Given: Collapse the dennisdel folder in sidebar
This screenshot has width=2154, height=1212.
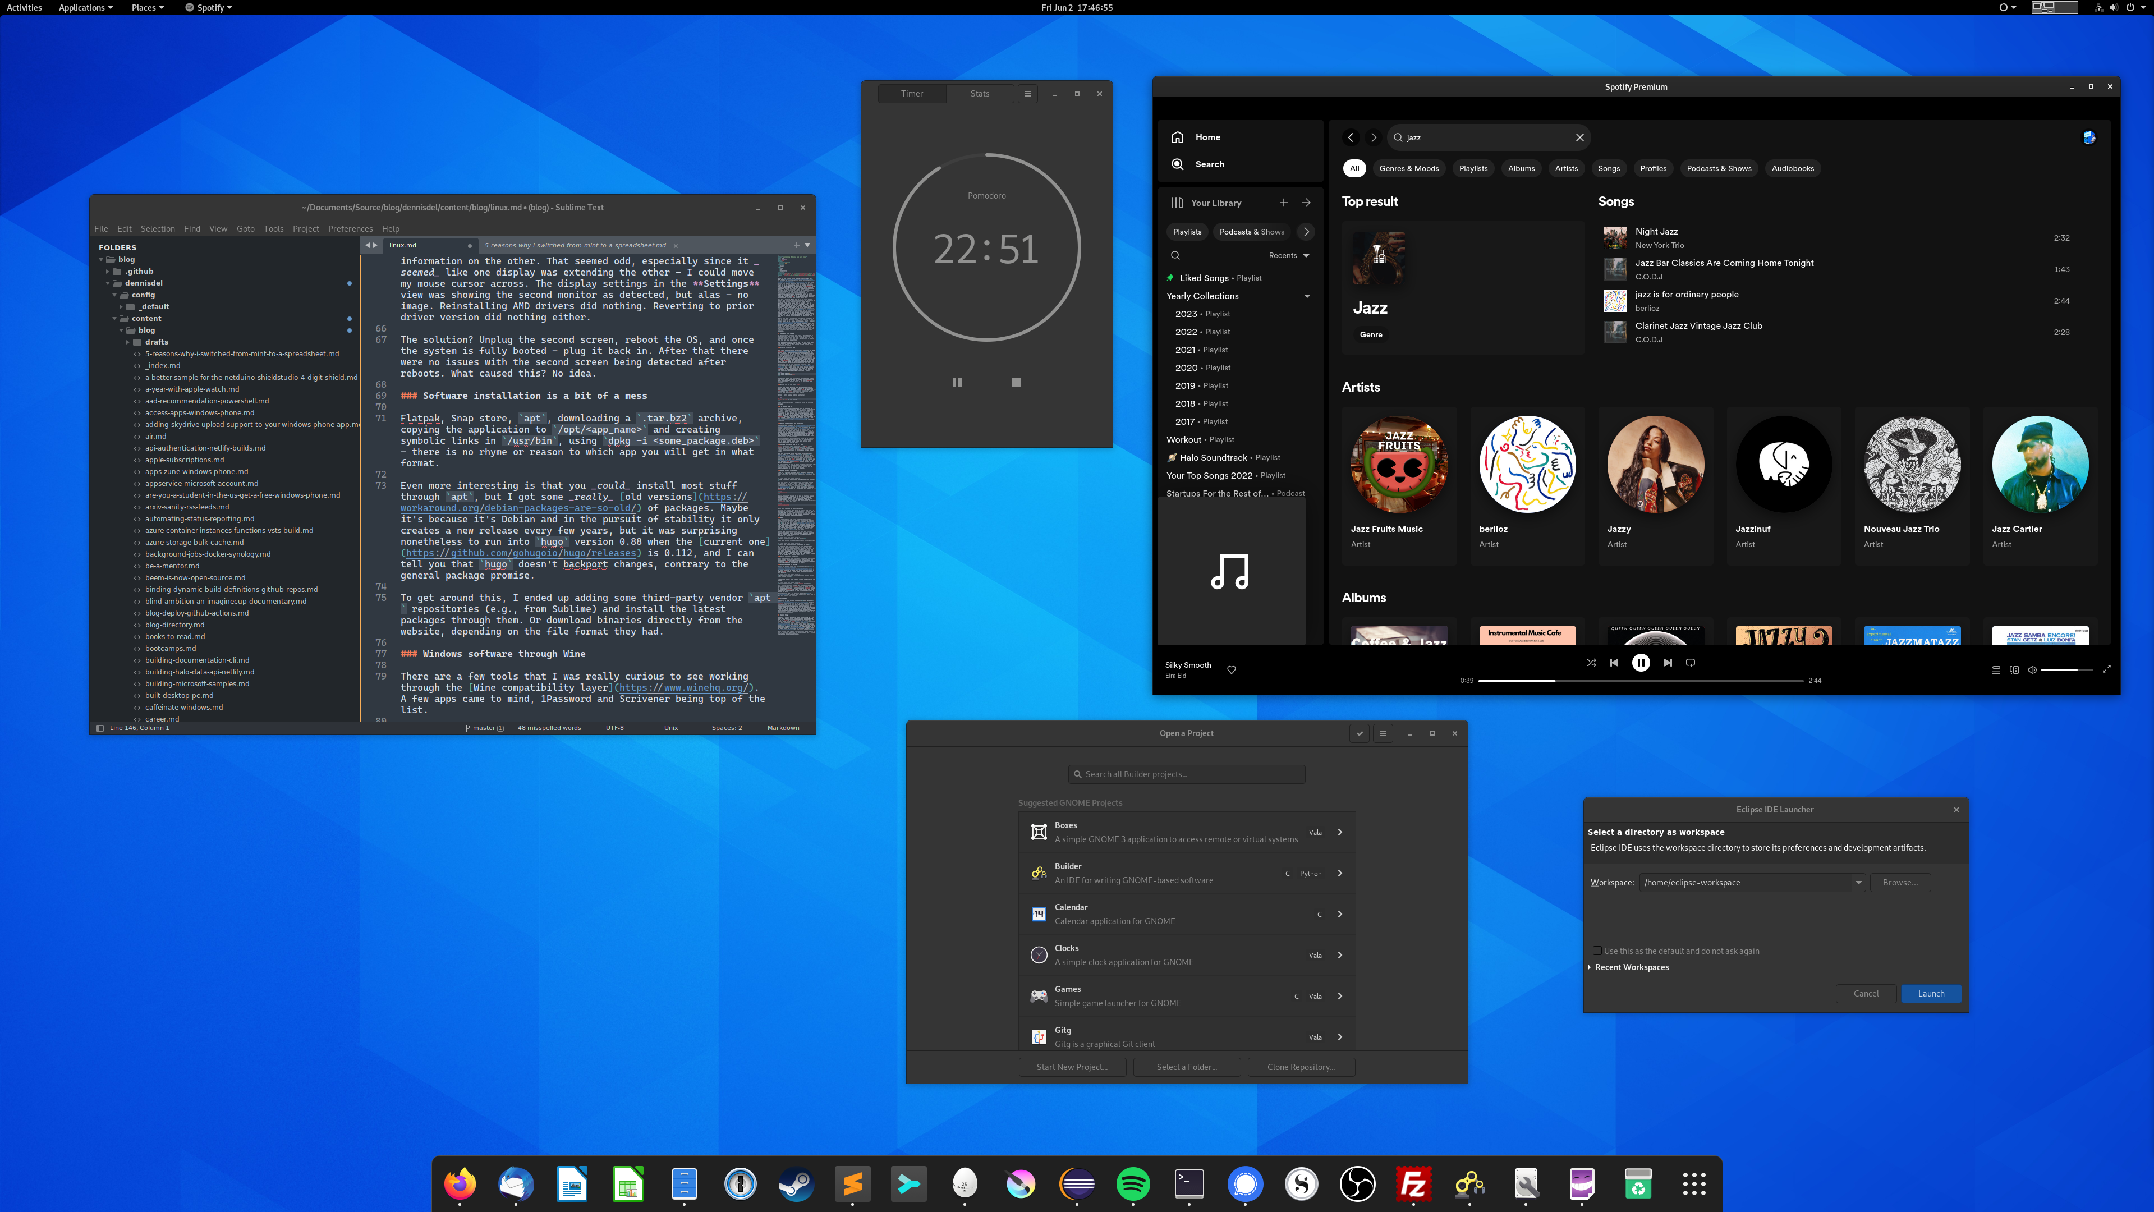Looking at the screenshot, I should point(109,283).
